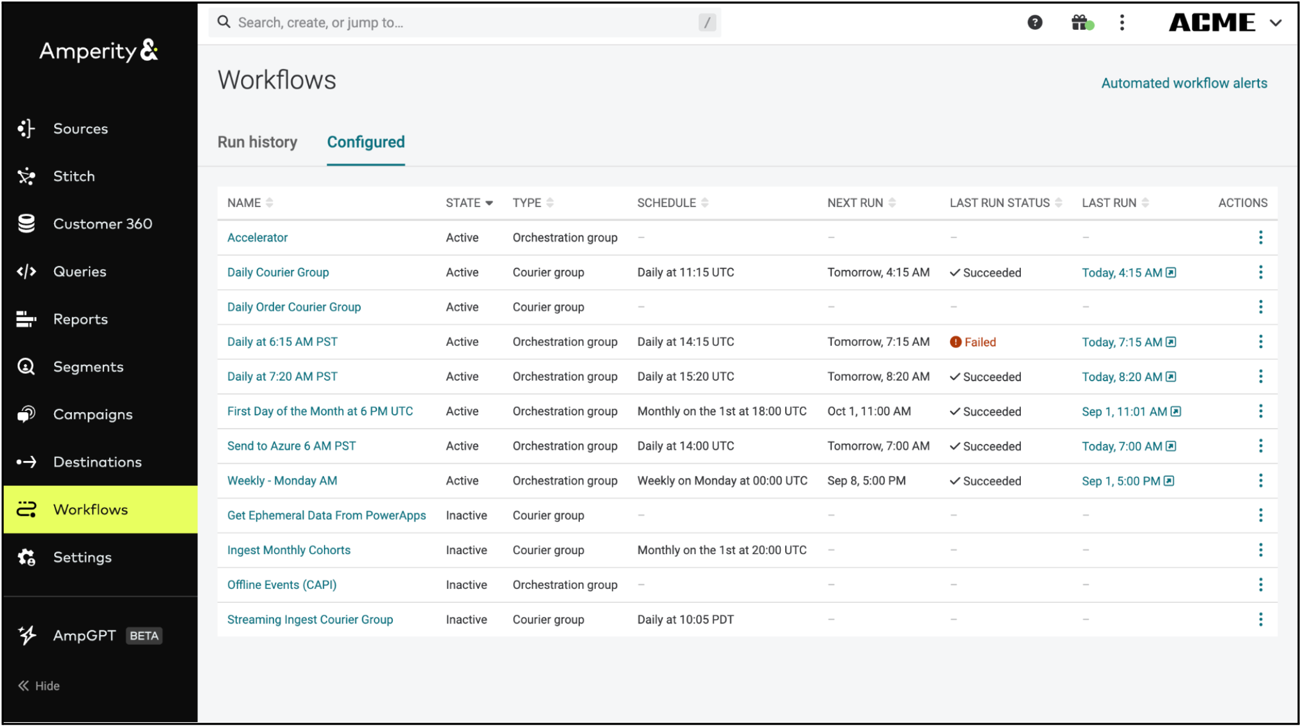Open the gift box what's new icon
The width and height of the screenshot is (1301, 727).
pyautogui.click(x=1082, y=23)
